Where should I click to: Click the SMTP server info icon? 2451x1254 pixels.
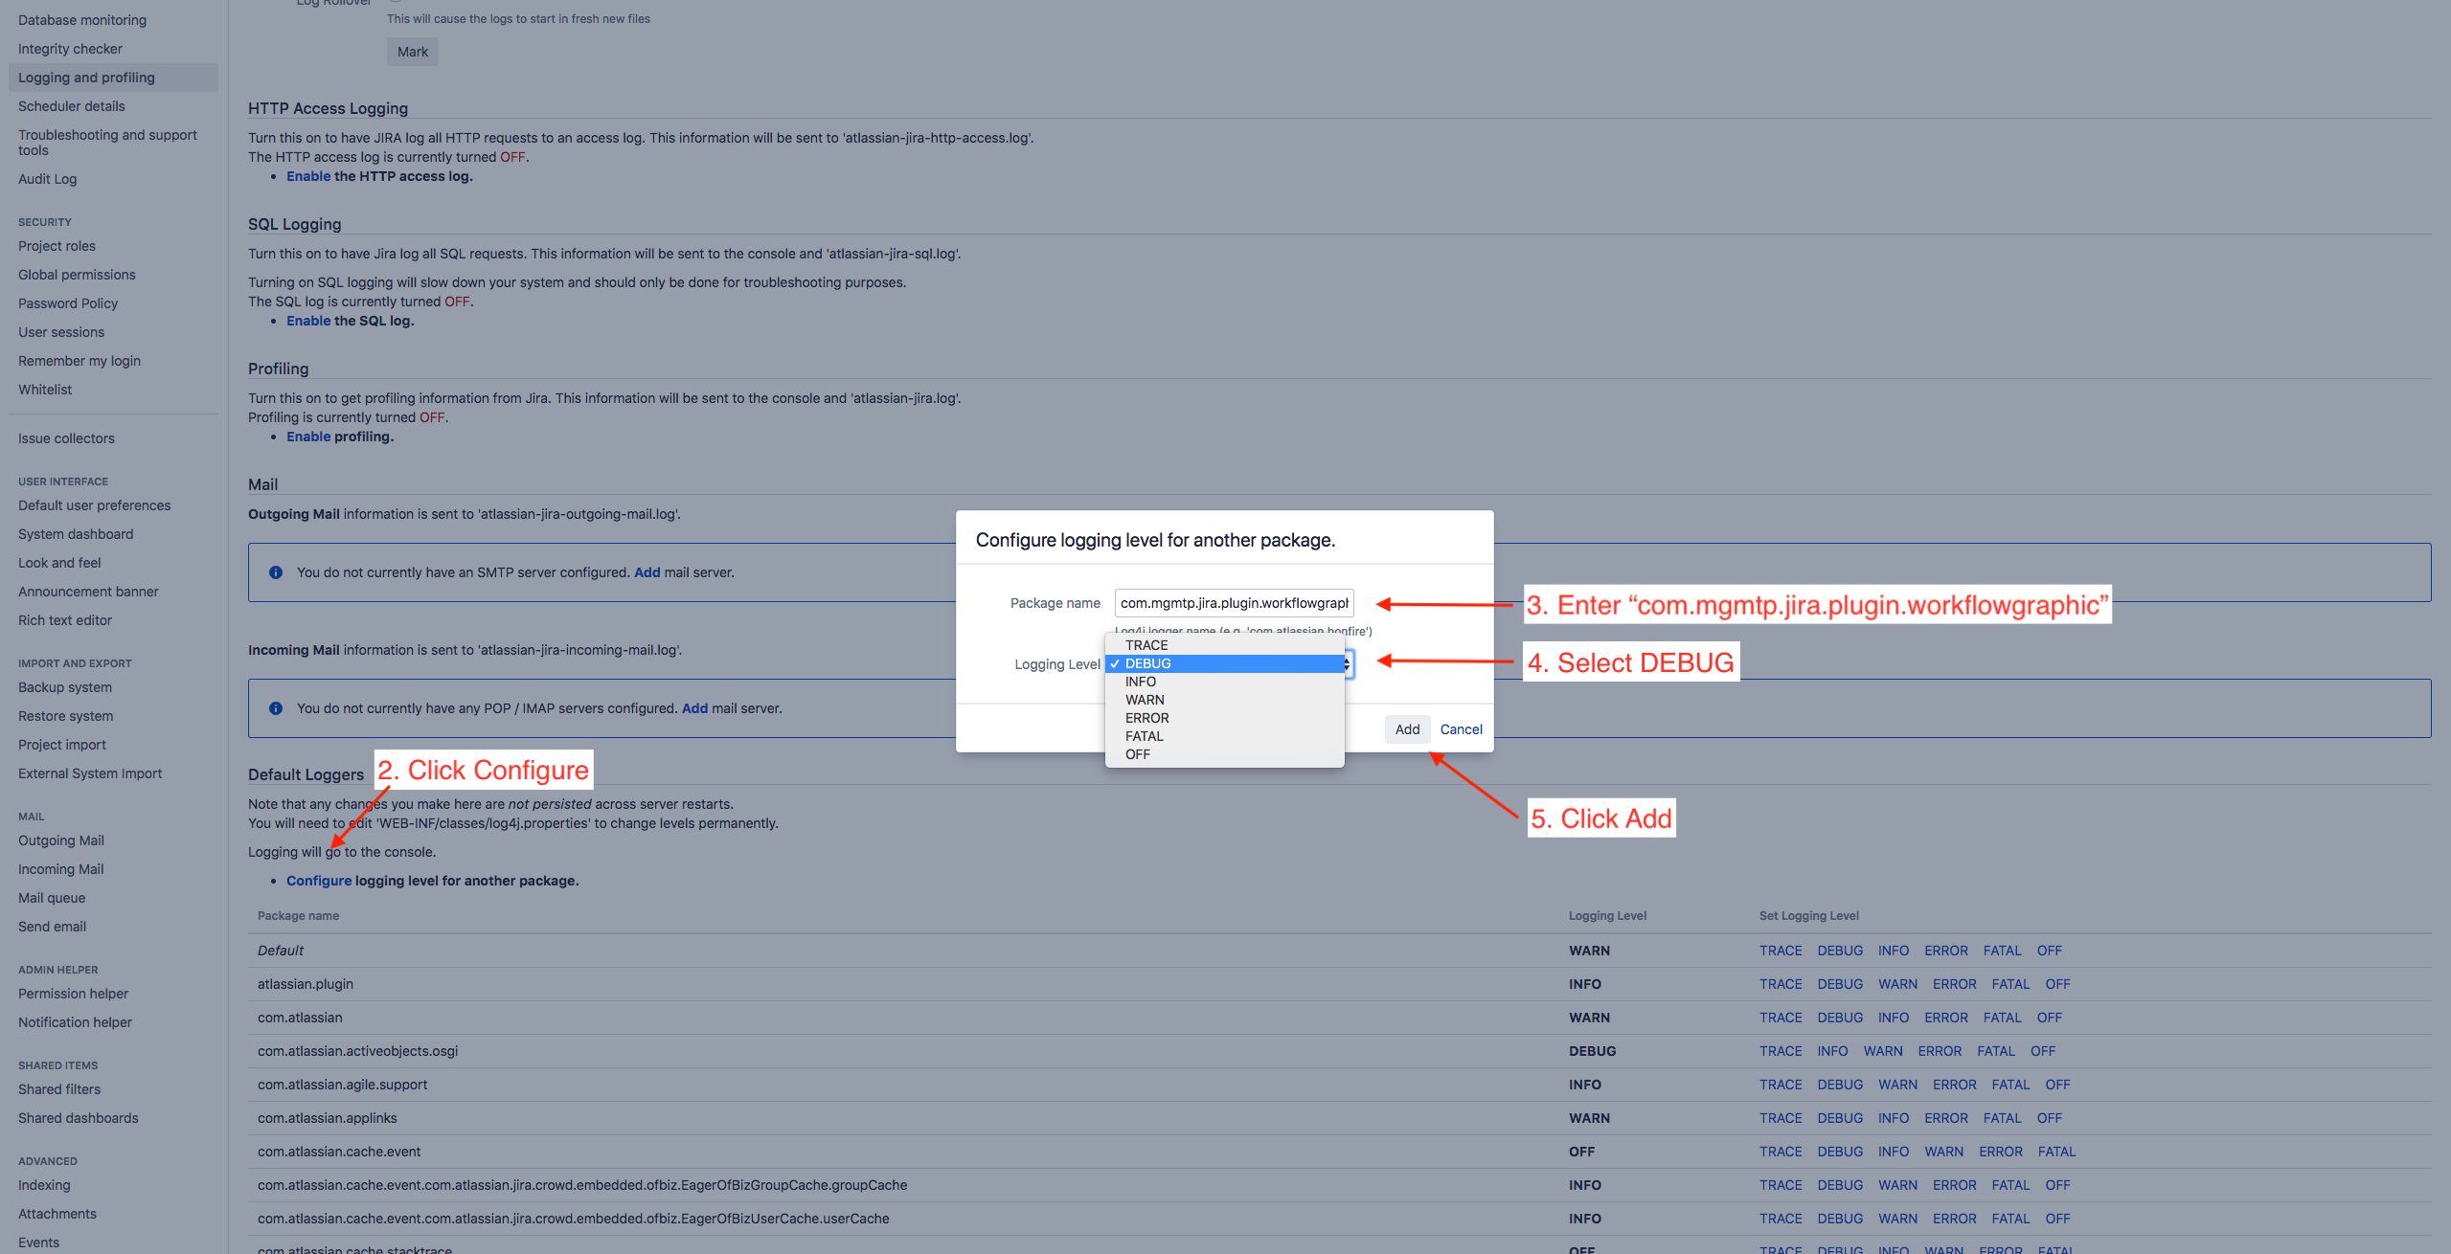tap(276, 572)
